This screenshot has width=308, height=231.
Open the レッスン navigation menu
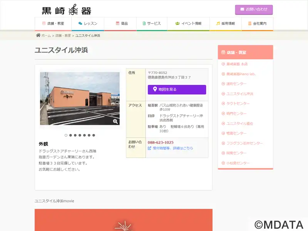(87, 23)
